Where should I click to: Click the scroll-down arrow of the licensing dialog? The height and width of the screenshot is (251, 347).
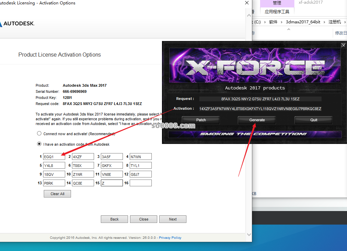249,234
